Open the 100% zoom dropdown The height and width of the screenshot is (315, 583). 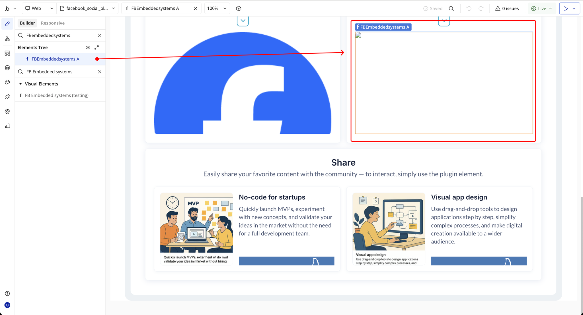click(217, 9)
